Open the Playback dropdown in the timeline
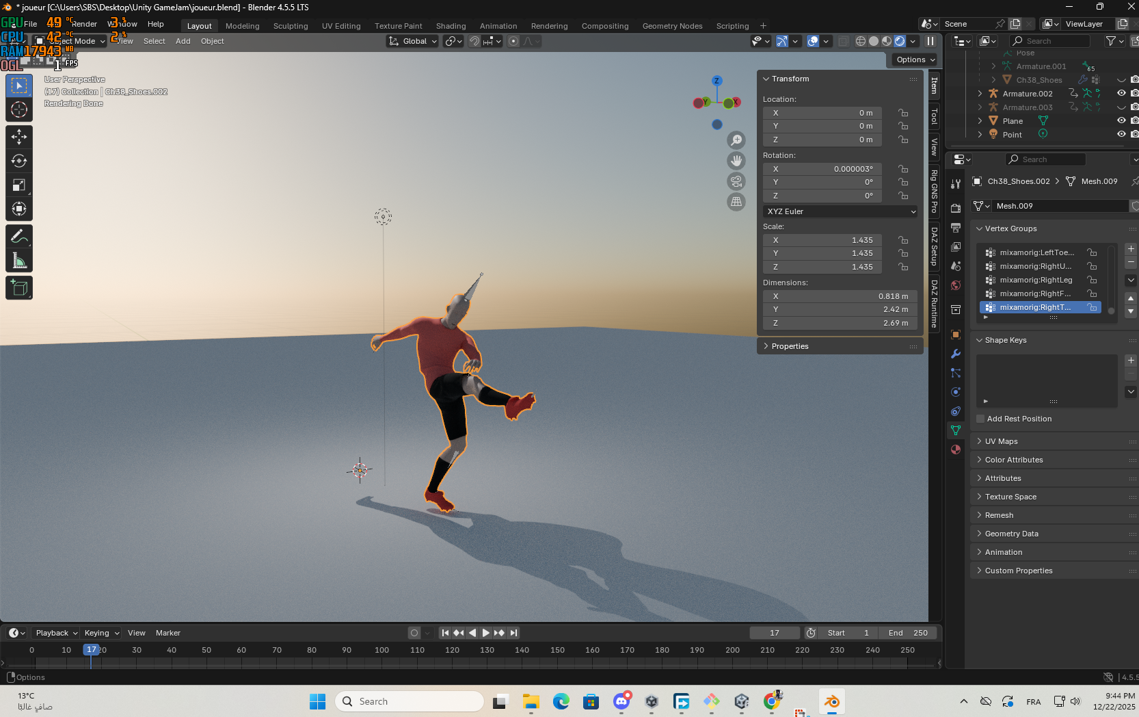The image size is (1139, 717). click(x=56, y=633)
